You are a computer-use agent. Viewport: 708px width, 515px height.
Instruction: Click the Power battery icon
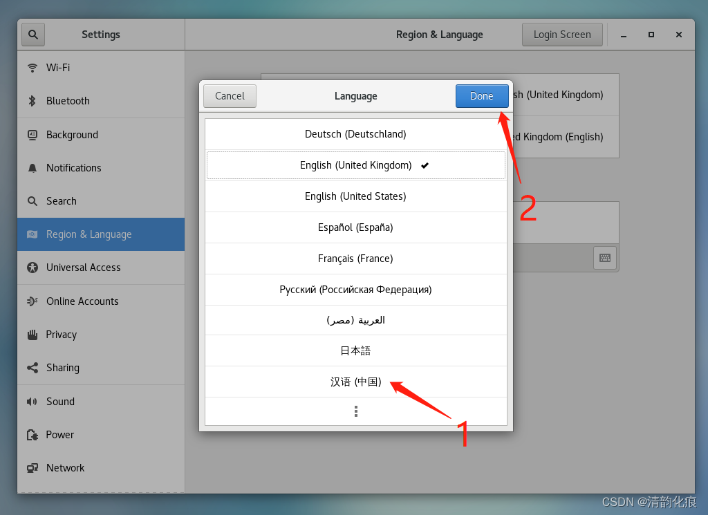click(32, 435)
